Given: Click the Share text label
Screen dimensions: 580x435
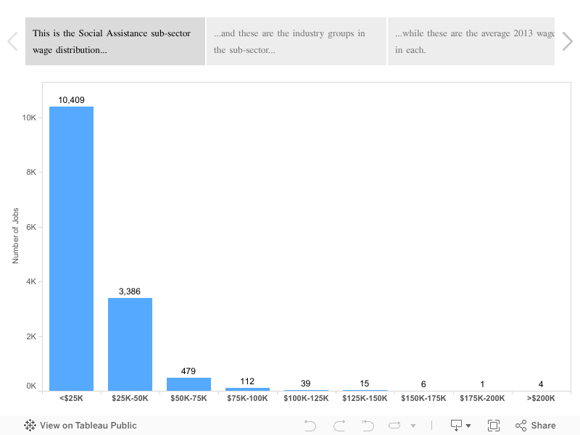Looking at the screenshot, I should [x=543, y=426].
